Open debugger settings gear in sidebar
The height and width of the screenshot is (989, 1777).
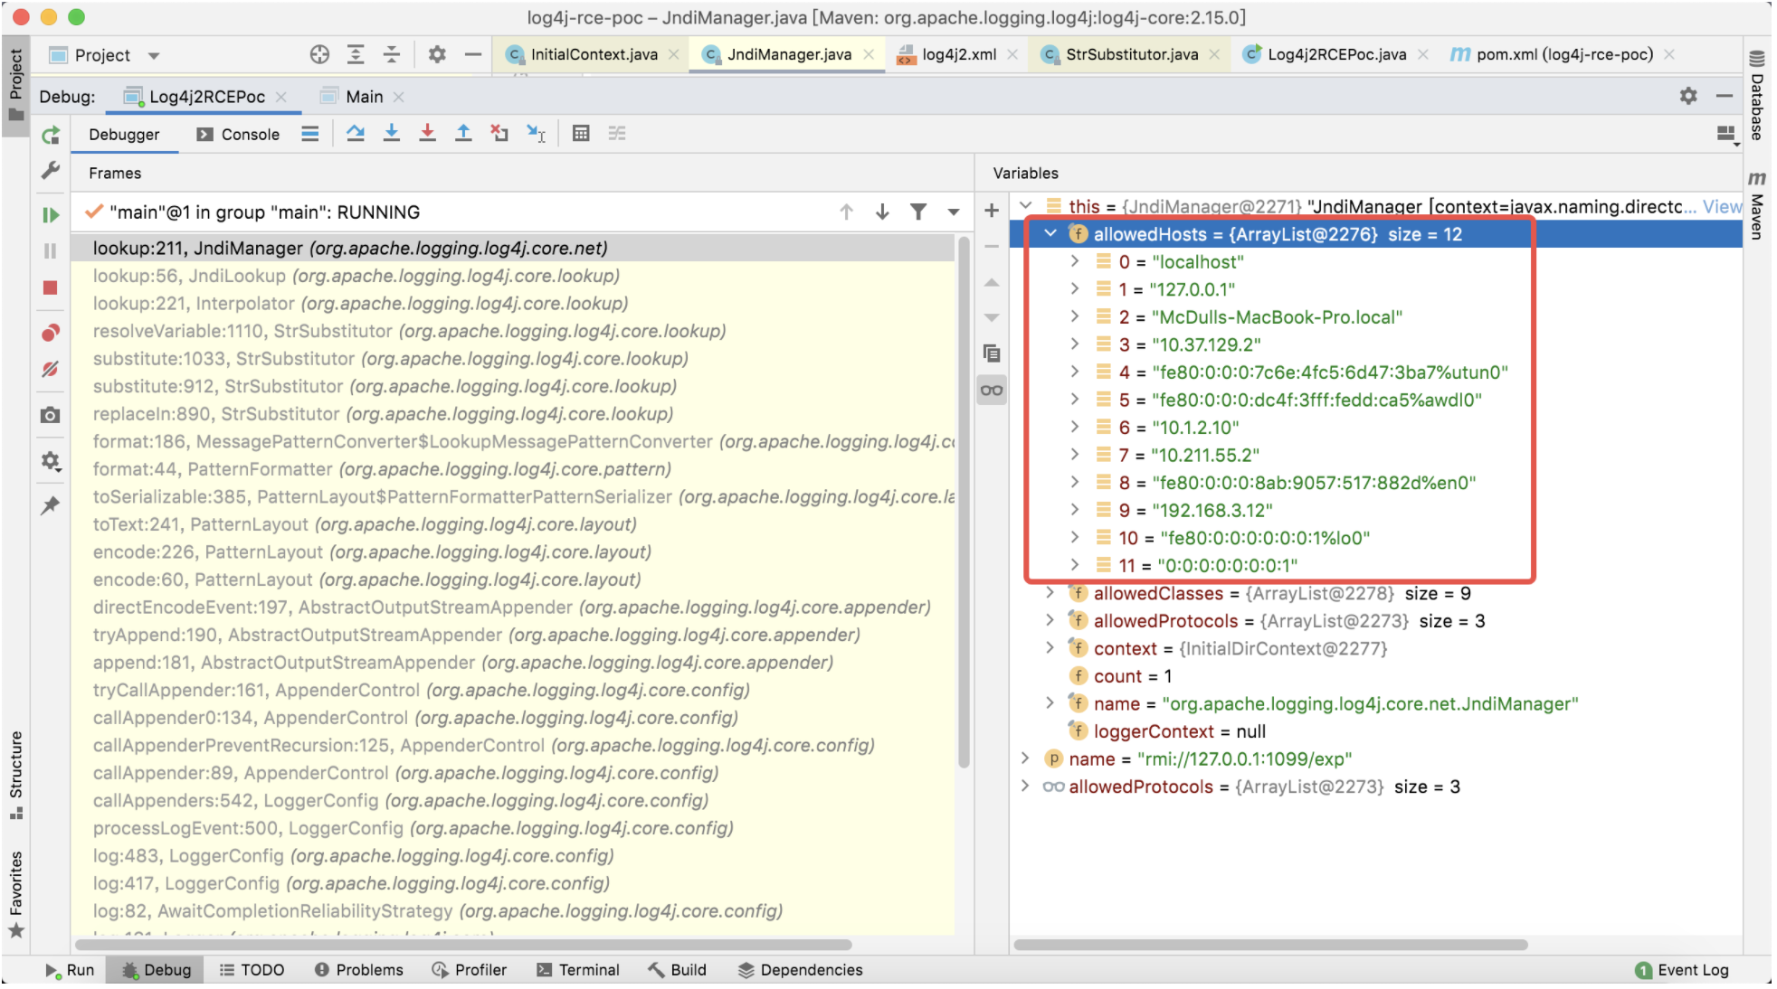point(51,461)
